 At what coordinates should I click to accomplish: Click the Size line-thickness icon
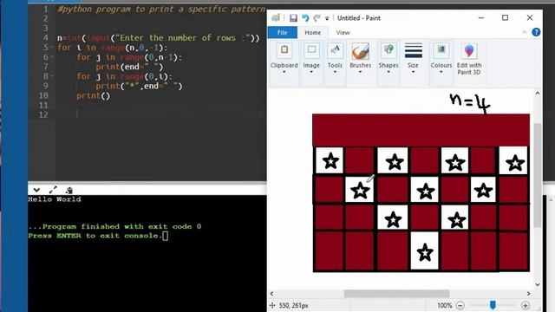[413, 50]
